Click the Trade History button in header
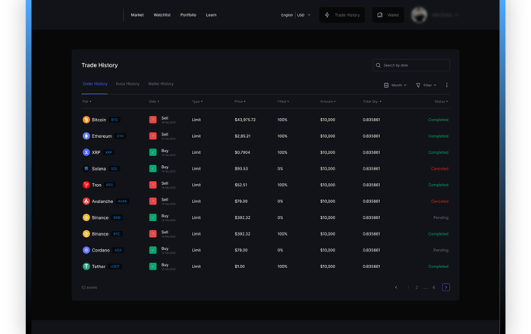The width and height of the screenshot is (531, 334). click(342, 15)
